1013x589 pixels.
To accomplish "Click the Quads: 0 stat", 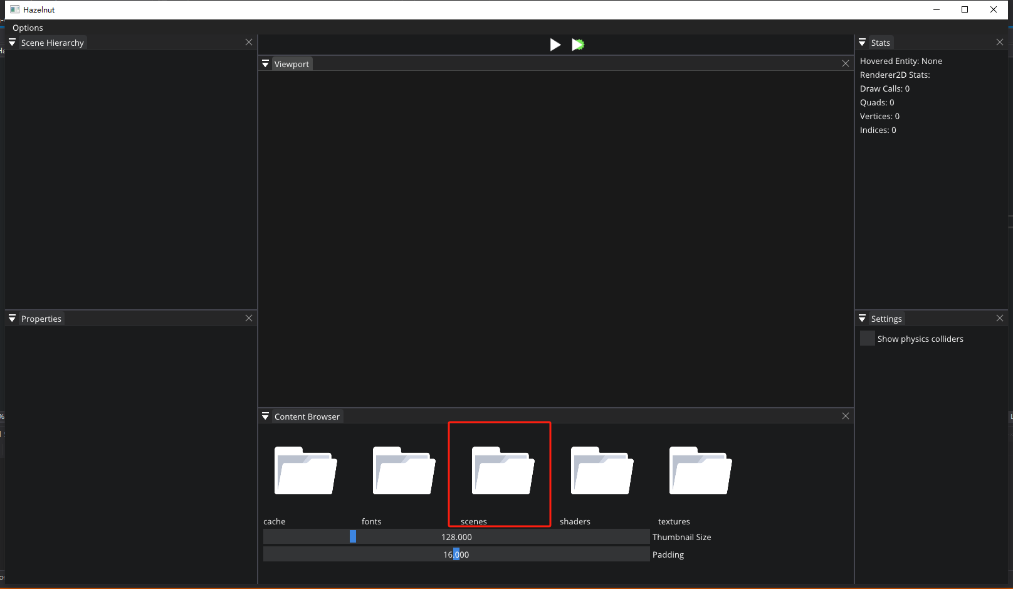I will pyautogui.click(x=877, y=102).
